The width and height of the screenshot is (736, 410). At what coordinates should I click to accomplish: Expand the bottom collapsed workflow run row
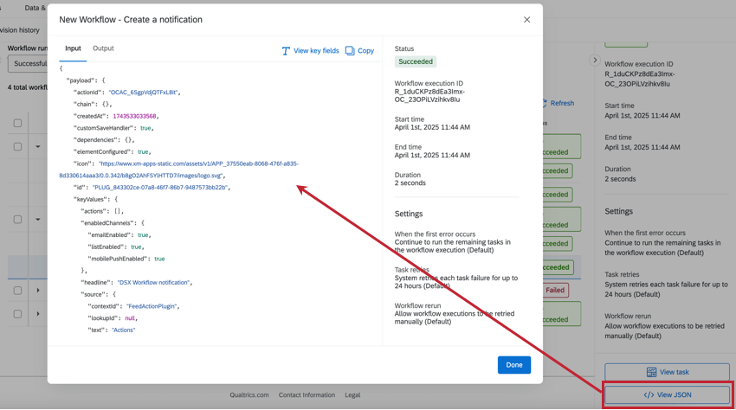pos(37,314)
